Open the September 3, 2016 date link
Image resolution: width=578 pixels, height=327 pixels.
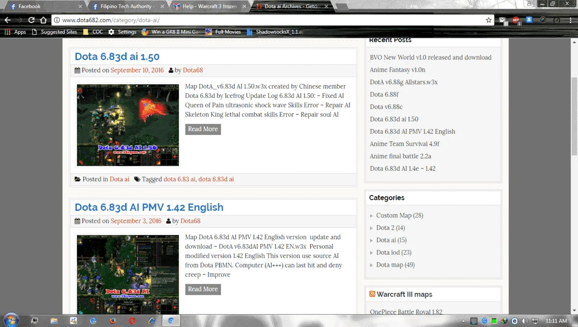136,221
